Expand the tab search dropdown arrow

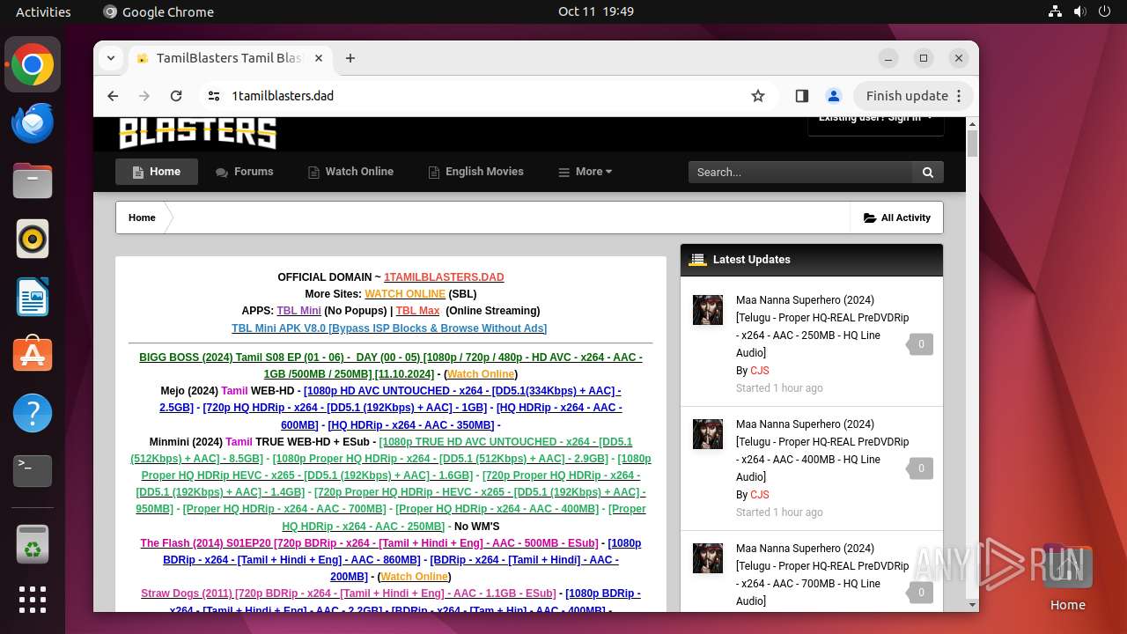(x=111, y=58)
